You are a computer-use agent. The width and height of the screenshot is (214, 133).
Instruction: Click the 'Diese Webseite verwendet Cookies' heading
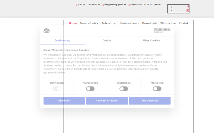click(66, 50)
